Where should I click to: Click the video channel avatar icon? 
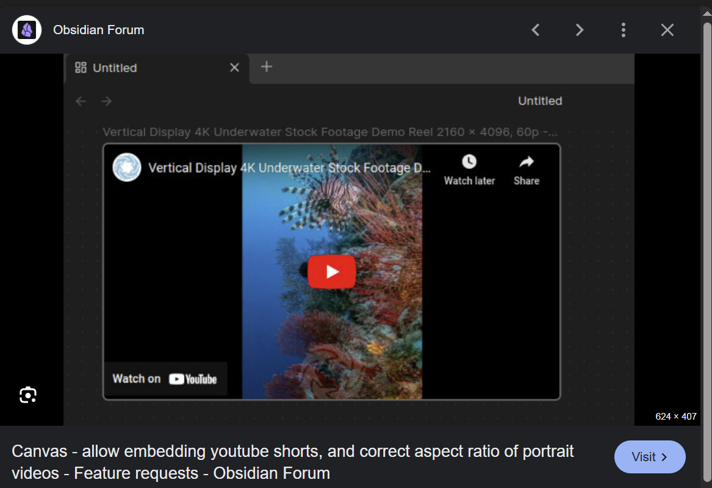click(x=127, y=167)
